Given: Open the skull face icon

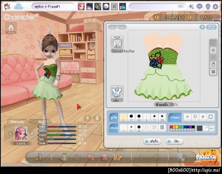Looking at the screenshot, I should click(x=208, y=7).
